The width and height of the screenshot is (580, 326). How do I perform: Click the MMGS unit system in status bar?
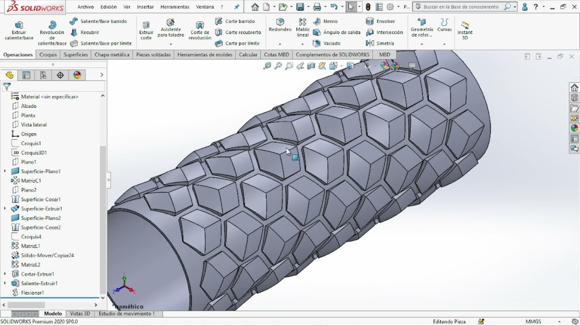[x=533, y=321]
